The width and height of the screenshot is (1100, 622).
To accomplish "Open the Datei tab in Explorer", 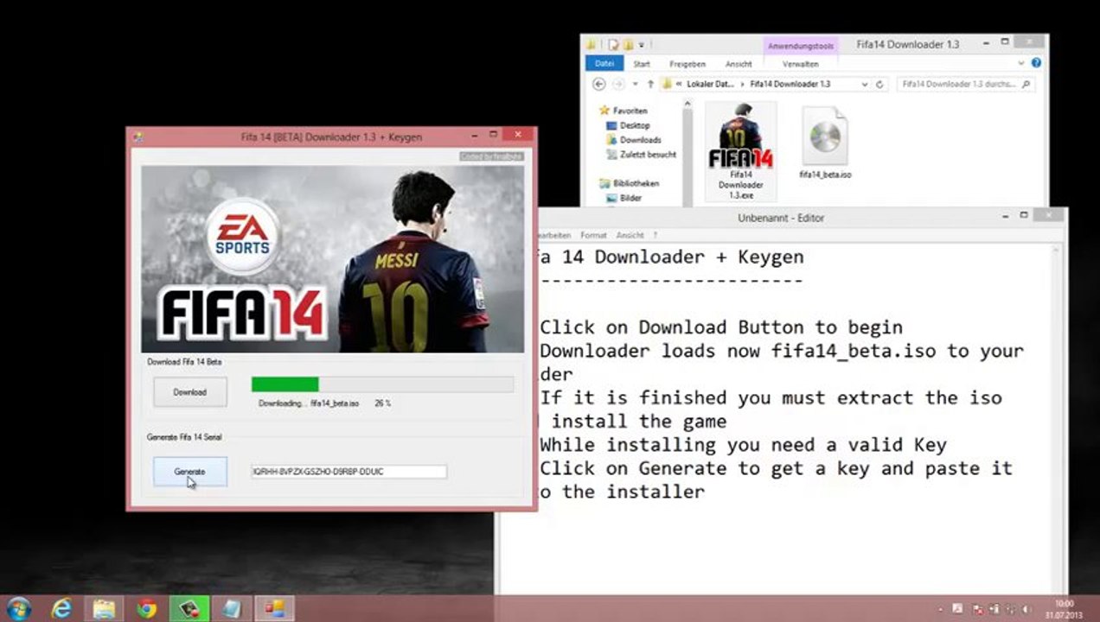I will (x=604, y=64).
